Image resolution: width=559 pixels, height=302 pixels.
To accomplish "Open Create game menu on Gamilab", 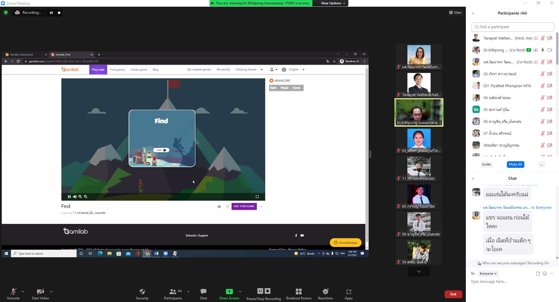I will pos(139,70).
